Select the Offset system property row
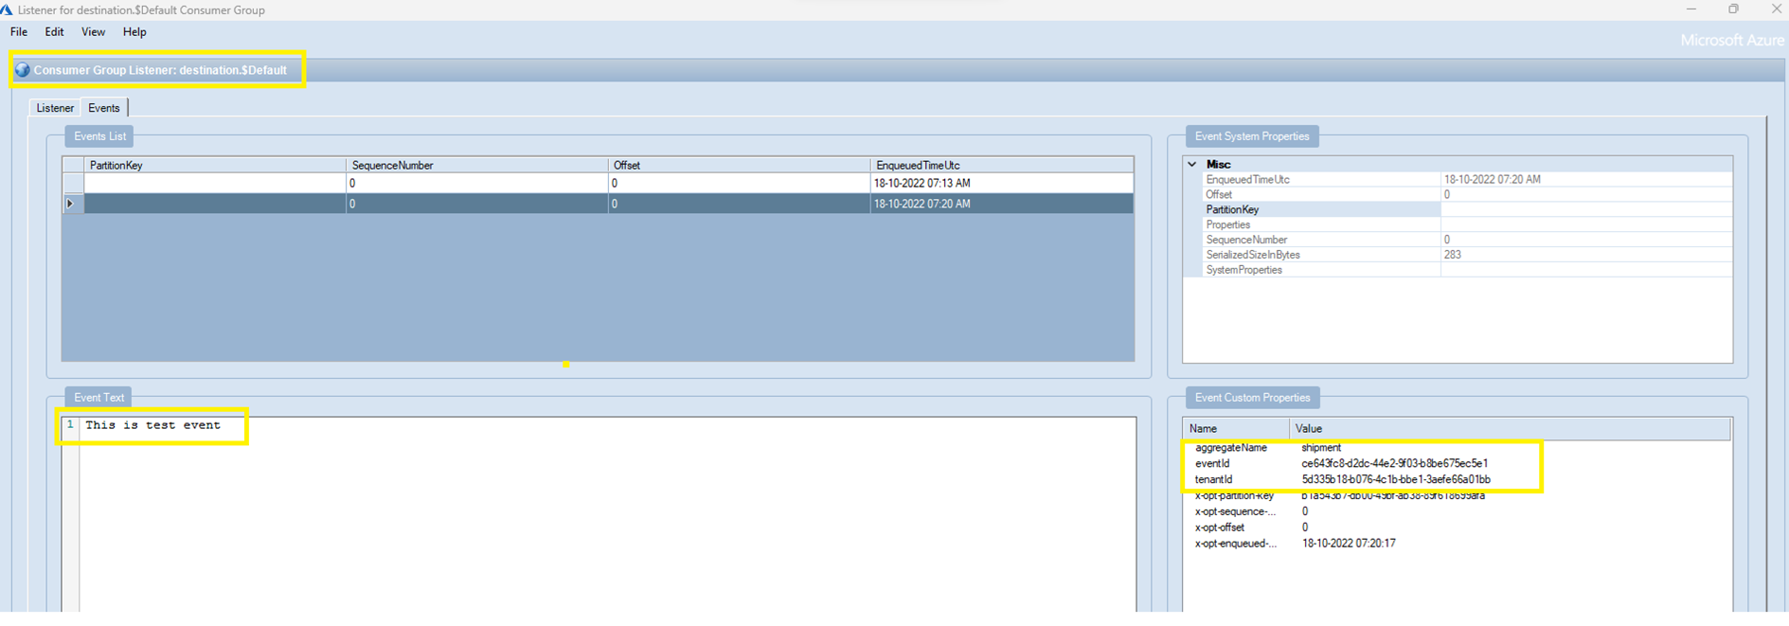The image size is (1789, 626). click(x=1466, y=194)
